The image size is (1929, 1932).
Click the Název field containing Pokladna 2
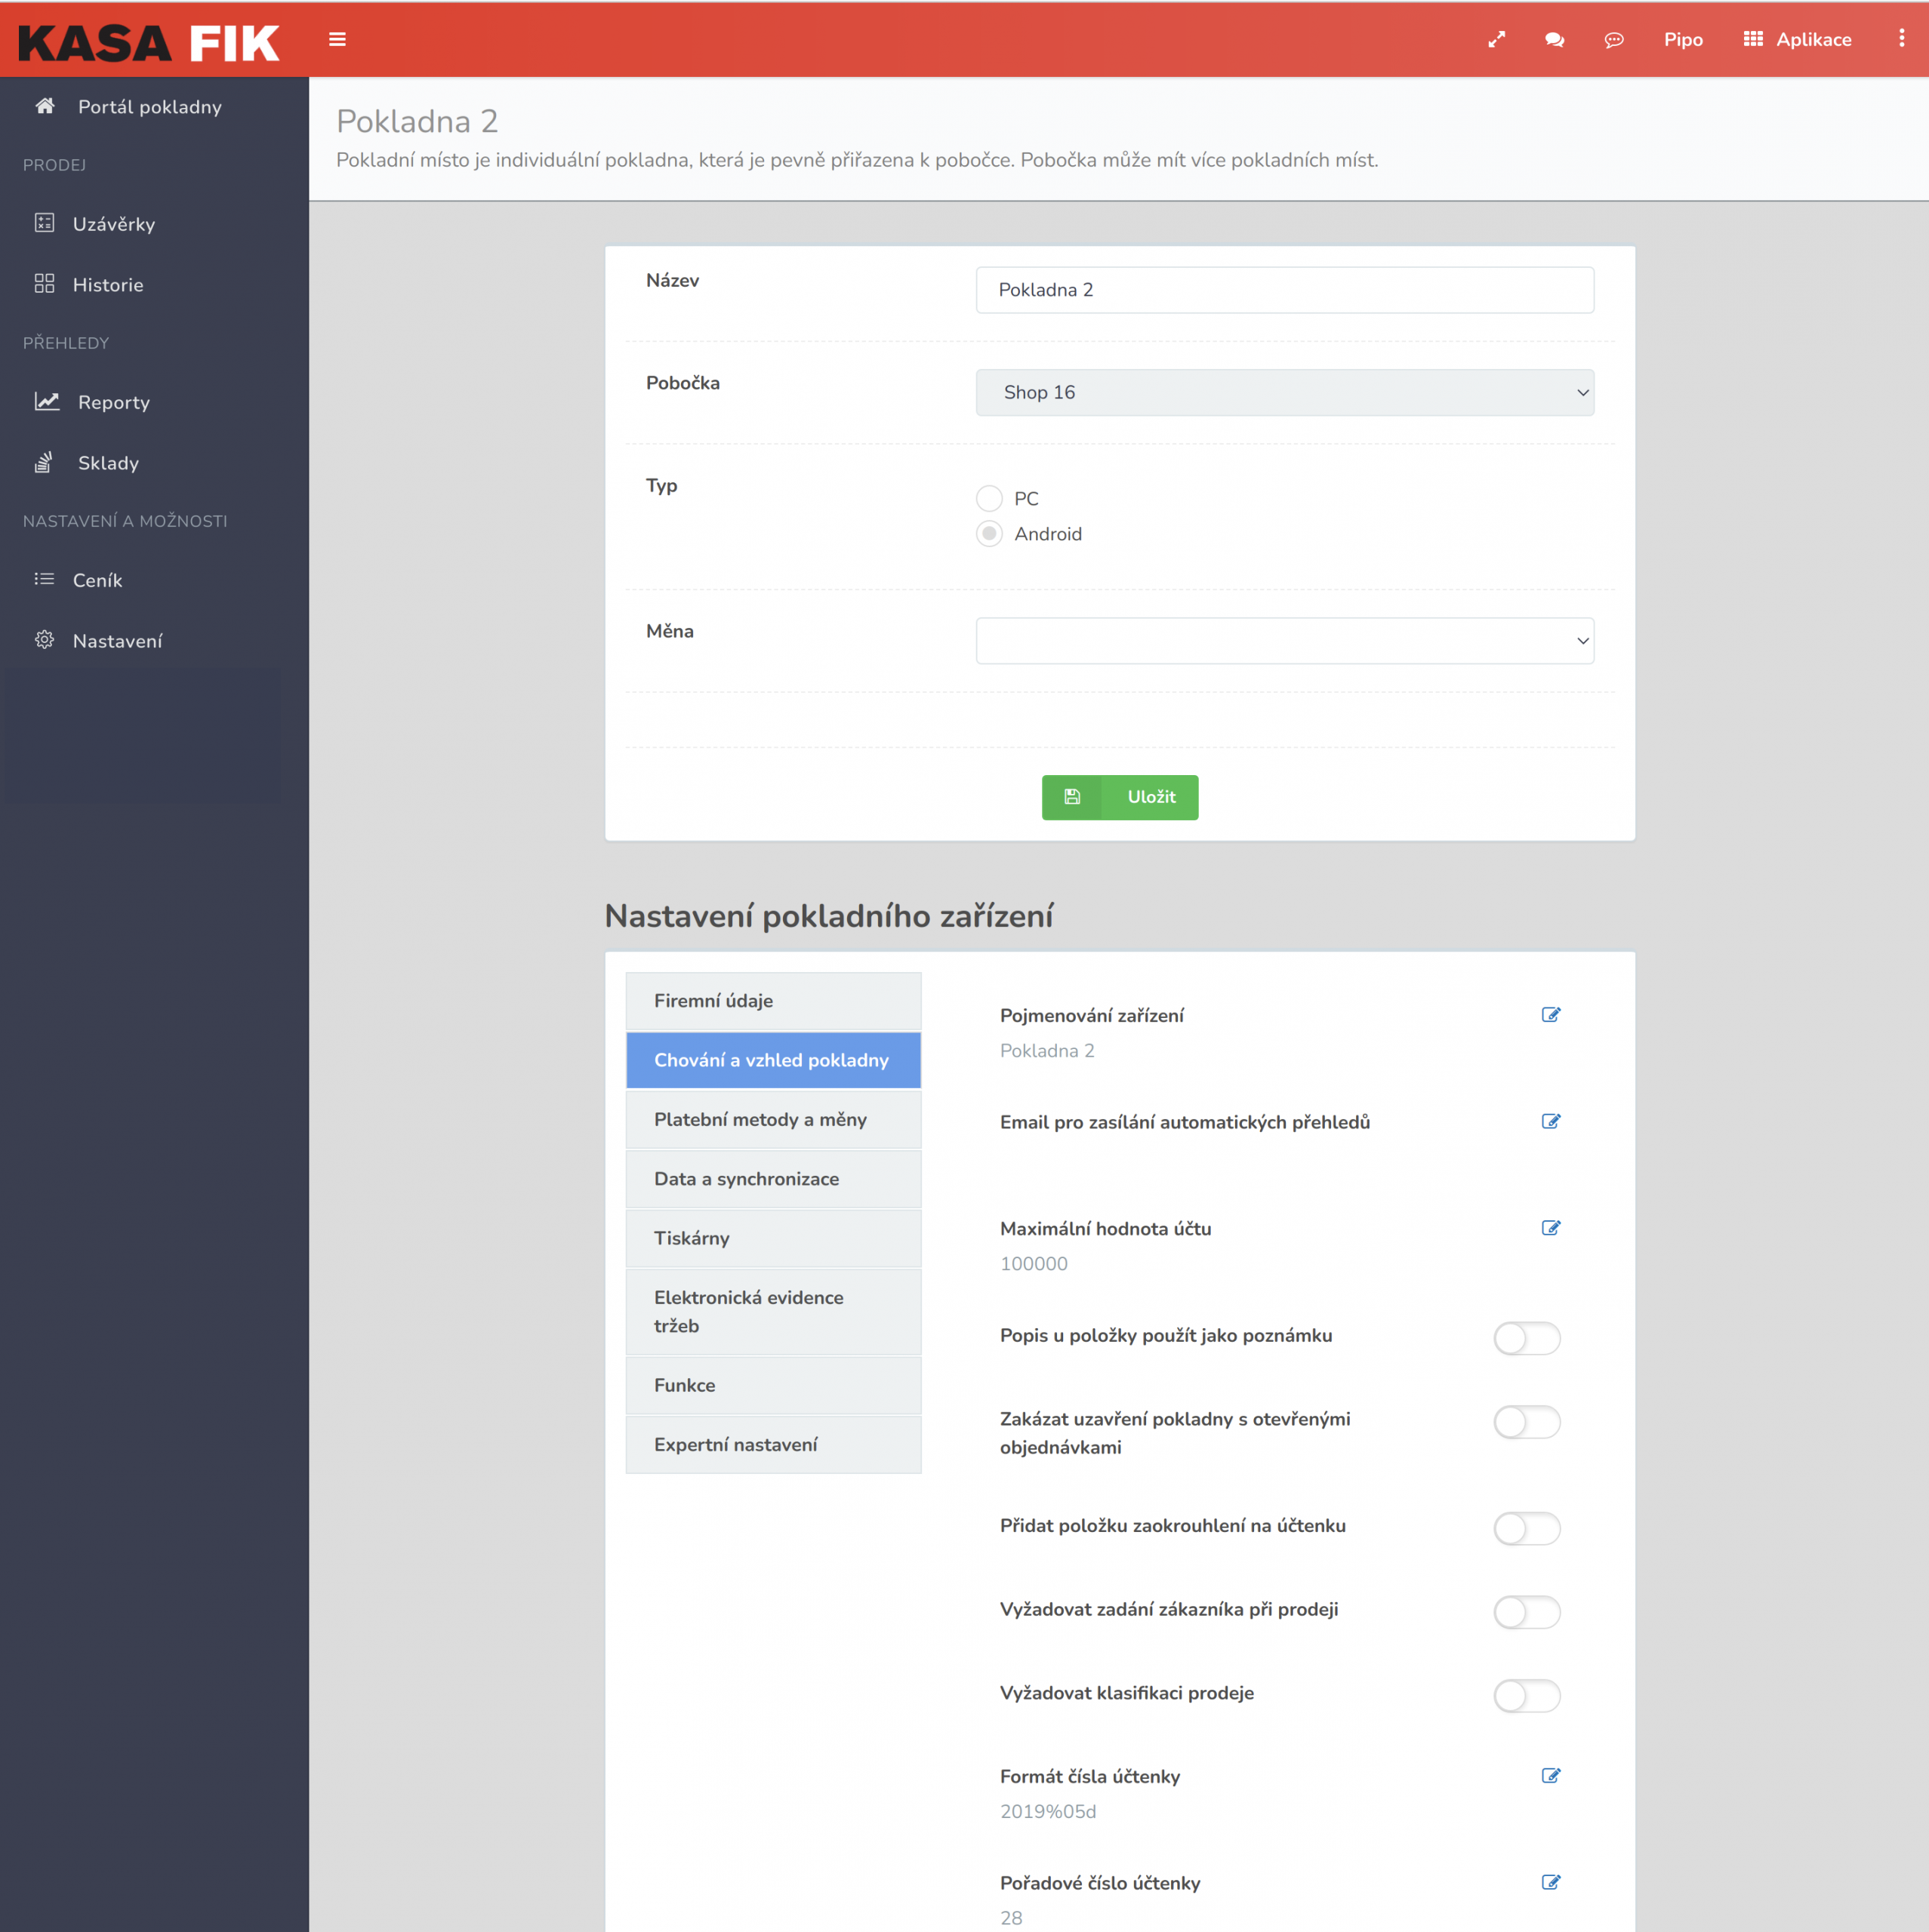[x=1285, y=290]
